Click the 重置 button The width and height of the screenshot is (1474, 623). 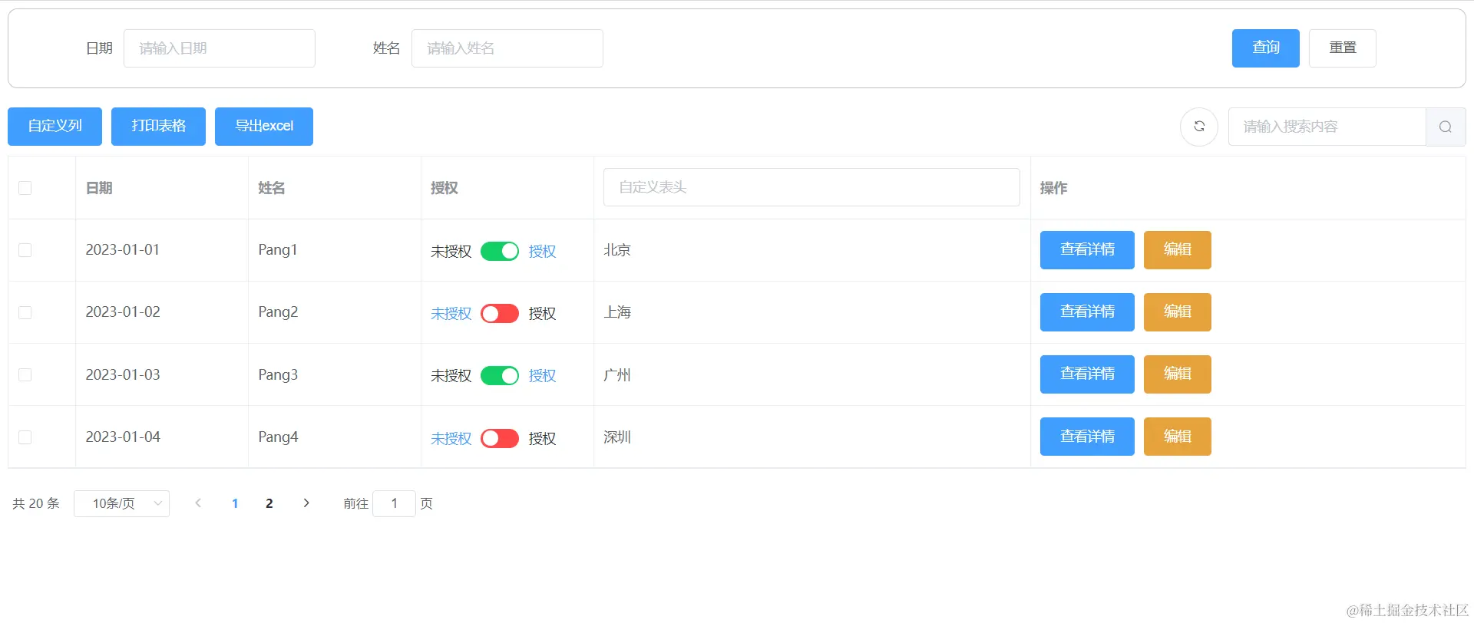pyautogui.click(x=1343, y=48)
